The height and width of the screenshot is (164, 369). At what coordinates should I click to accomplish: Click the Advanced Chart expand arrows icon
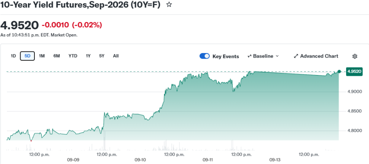[x=296, y=56]
